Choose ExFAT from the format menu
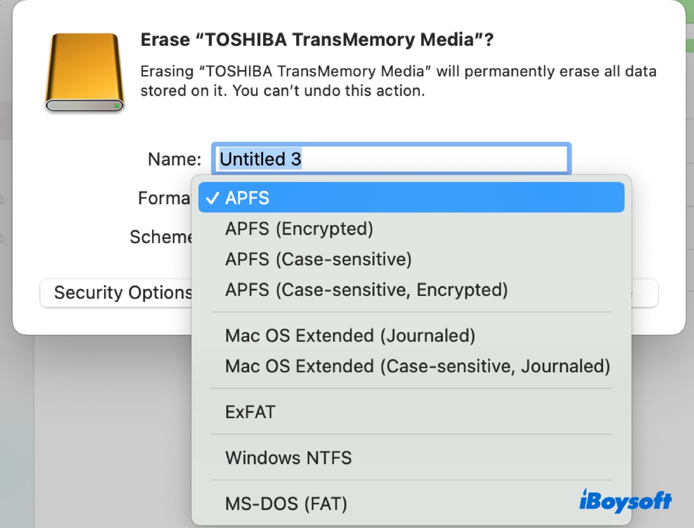694x528 pixels. [249, 411]
